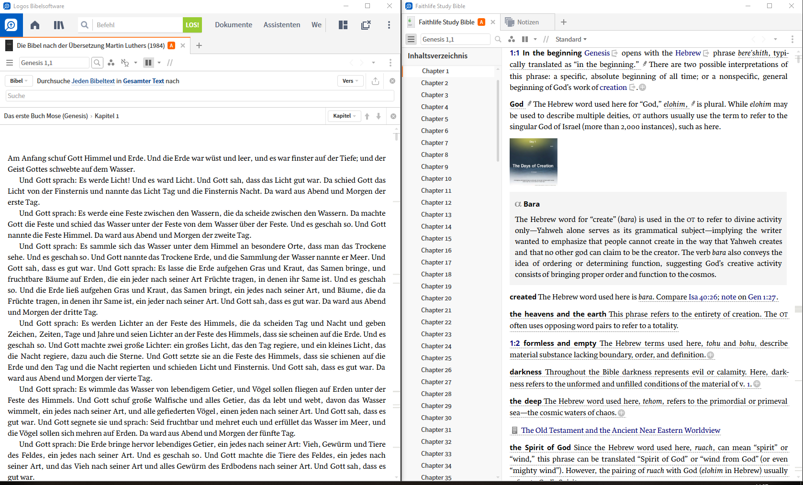Open the Logos home page icon
The height and width of the screenshot is (485, 803).
coord(35,25)
